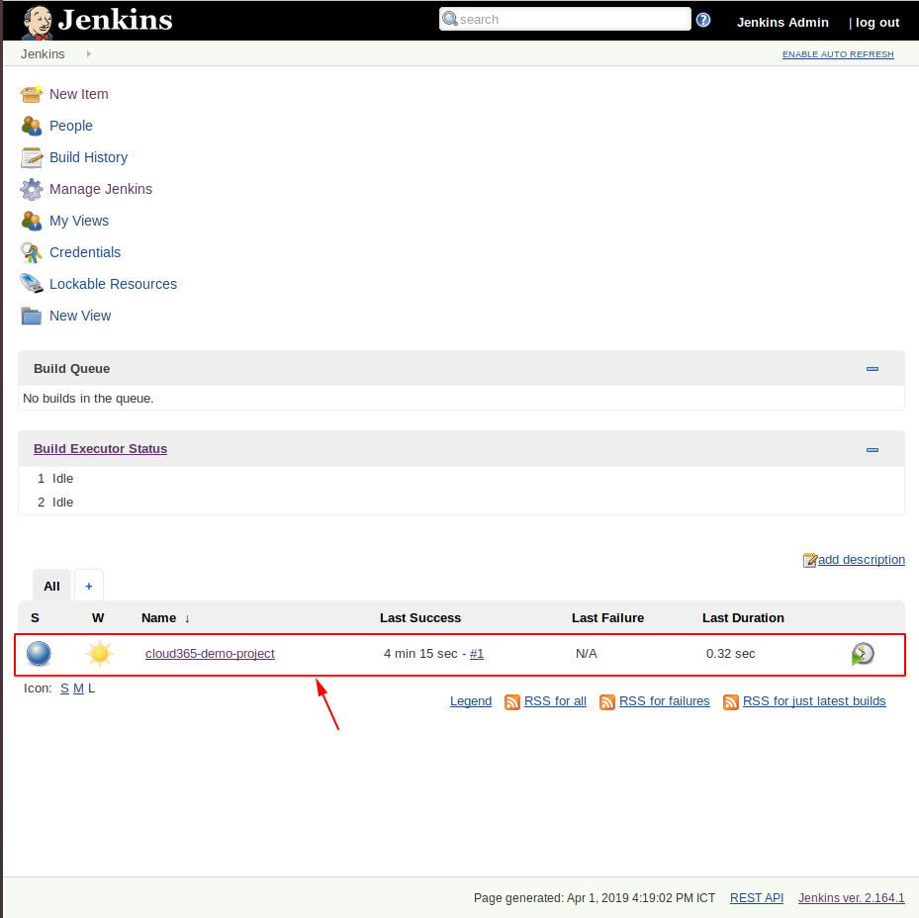
Task: Add a new view tab
Action: [89, 586]
